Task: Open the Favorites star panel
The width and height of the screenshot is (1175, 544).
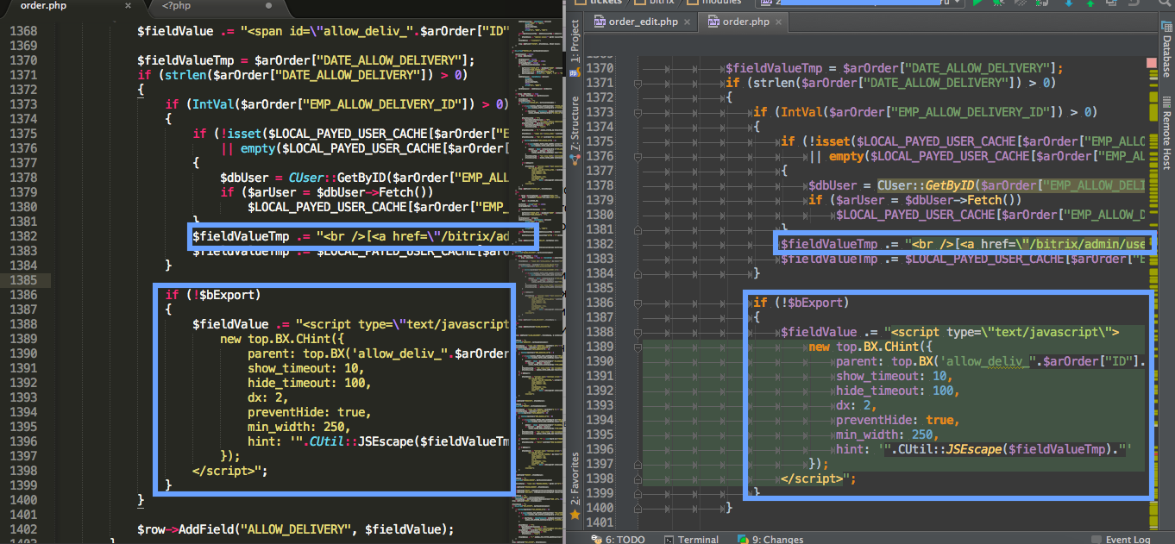Action: tap(575, 485)
